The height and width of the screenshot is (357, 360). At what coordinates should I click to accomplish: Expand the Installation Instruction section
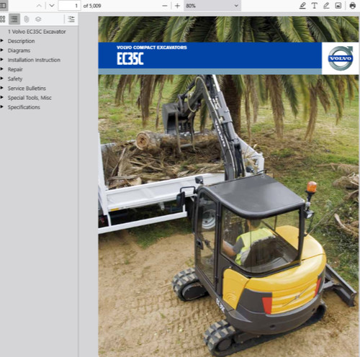(x=2, y=60)
